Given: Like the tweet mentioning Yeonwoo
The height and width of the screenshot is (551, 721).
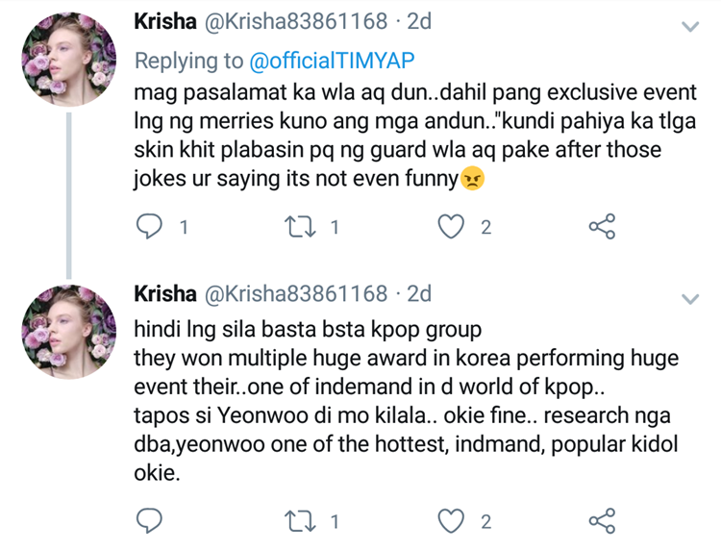Looking at the screenshot, I should 450,522.
